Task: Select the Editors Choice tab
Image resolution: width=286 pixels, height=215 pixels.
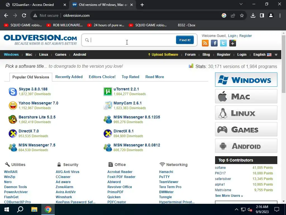Action: [x=102, y=77]
